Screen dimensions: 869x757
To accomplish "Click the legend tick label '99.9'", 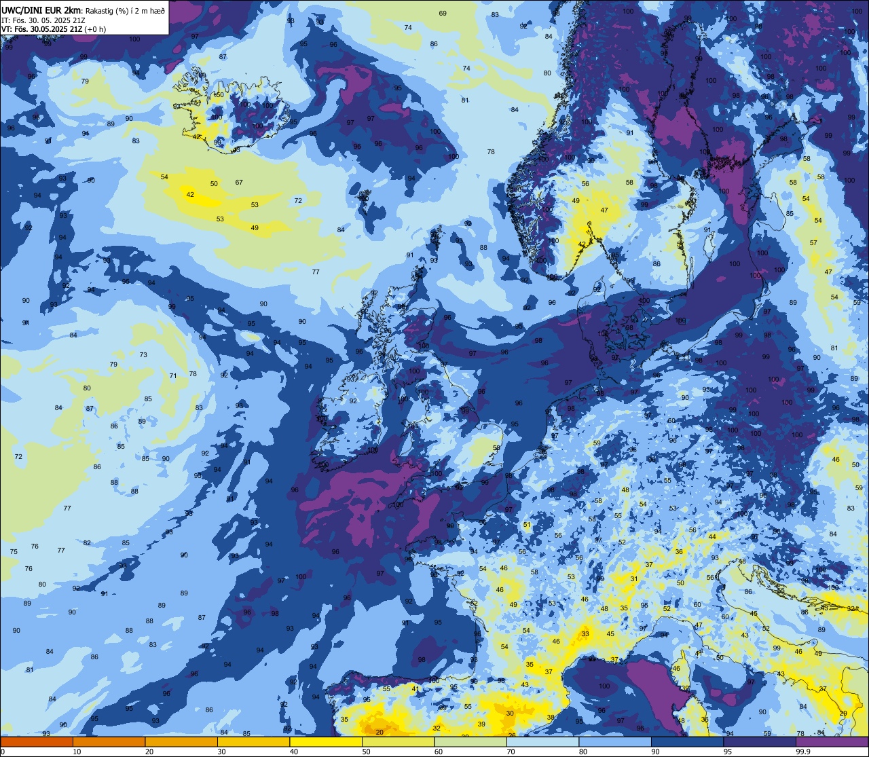I will pyautogui.click(x=804, y=752).
